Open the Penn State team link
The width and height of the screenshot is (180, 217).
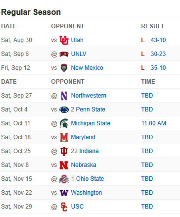point(90,109)
